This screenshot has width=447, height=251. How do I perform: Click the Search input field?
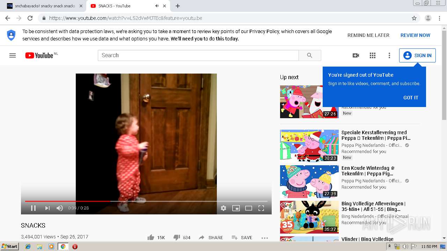tap(198, 55)
